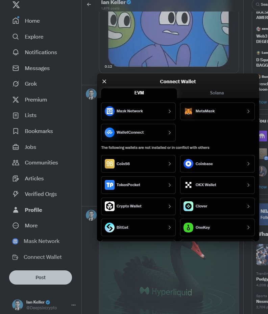The width and height of the screenshot is (268, 314).
Task: Open Messages via the envelope icon
Action: [16, 68]
